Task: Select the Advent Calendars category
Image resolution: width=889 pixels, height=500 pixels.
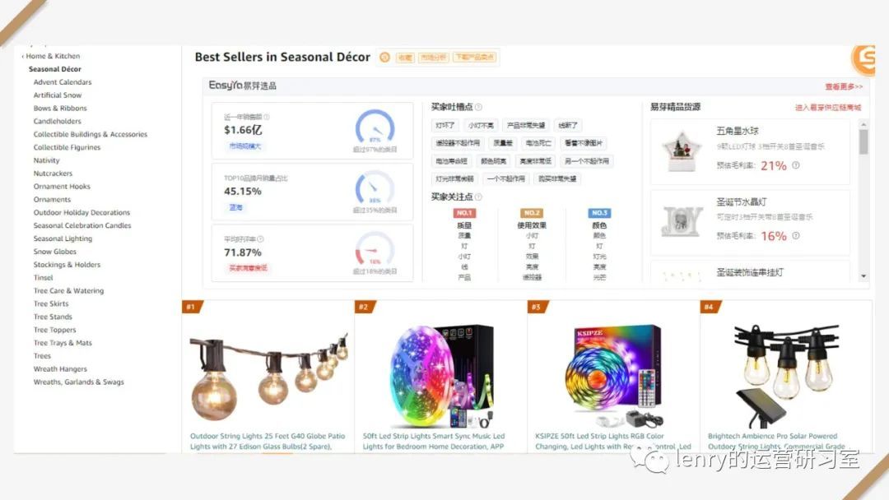Action: (63, 82)
